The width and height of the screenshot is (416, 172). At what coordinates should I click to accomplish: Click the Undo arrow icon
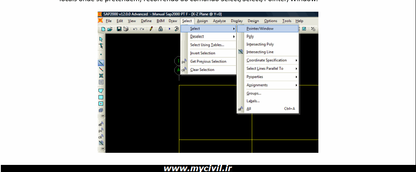135,29
